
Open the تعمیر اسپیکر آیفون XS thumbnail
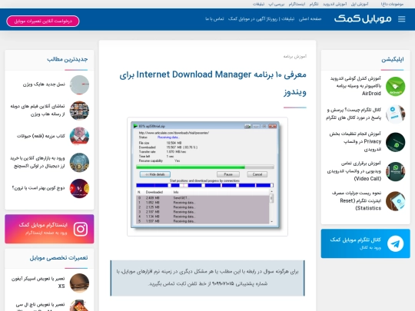point(79,283)
